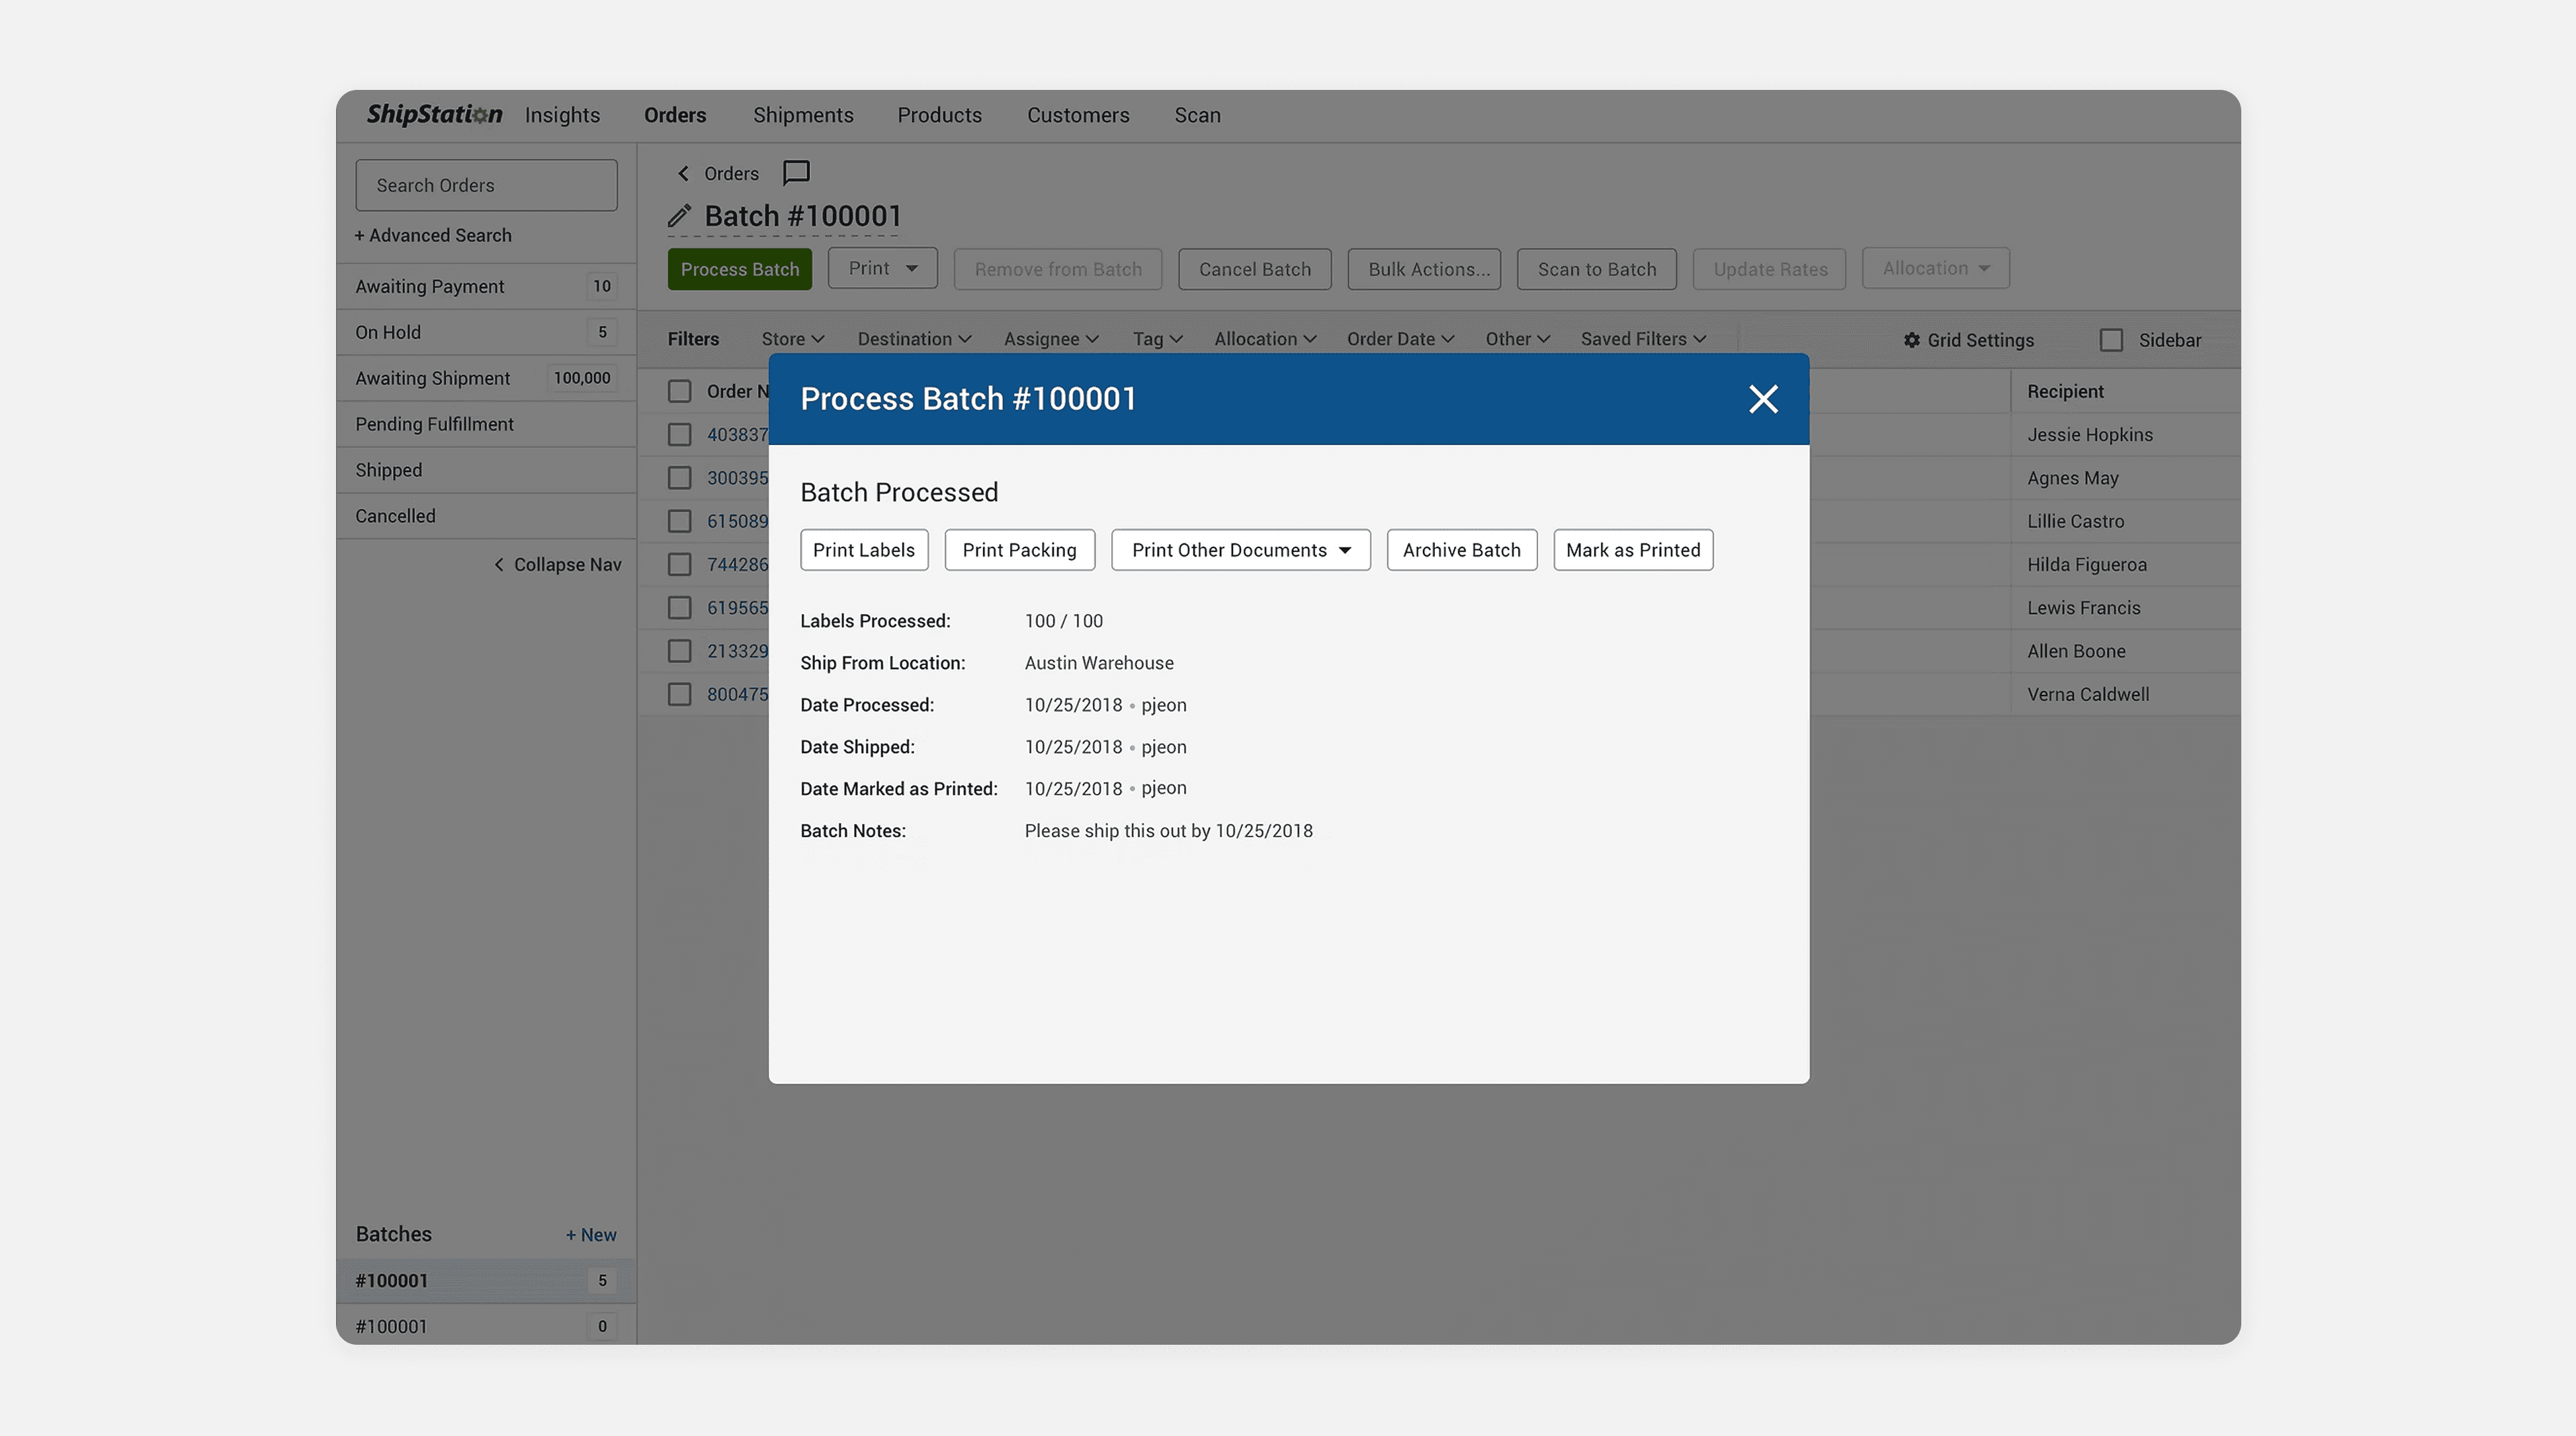Show Pending Fulfillment orders
The image size is (2576, 1436).
tap(486, 424)
